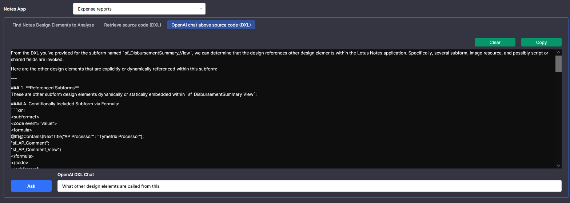Click the "</formula>" closing tag line
The height and width of the screenshot is (203, 570).
coord(22,156)
